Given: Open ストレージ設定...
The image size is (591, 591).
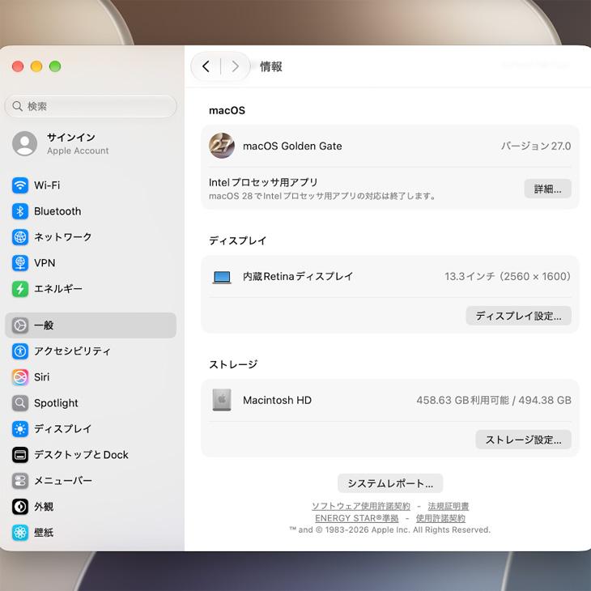Looking at the screenshot, I should [524, 440].
